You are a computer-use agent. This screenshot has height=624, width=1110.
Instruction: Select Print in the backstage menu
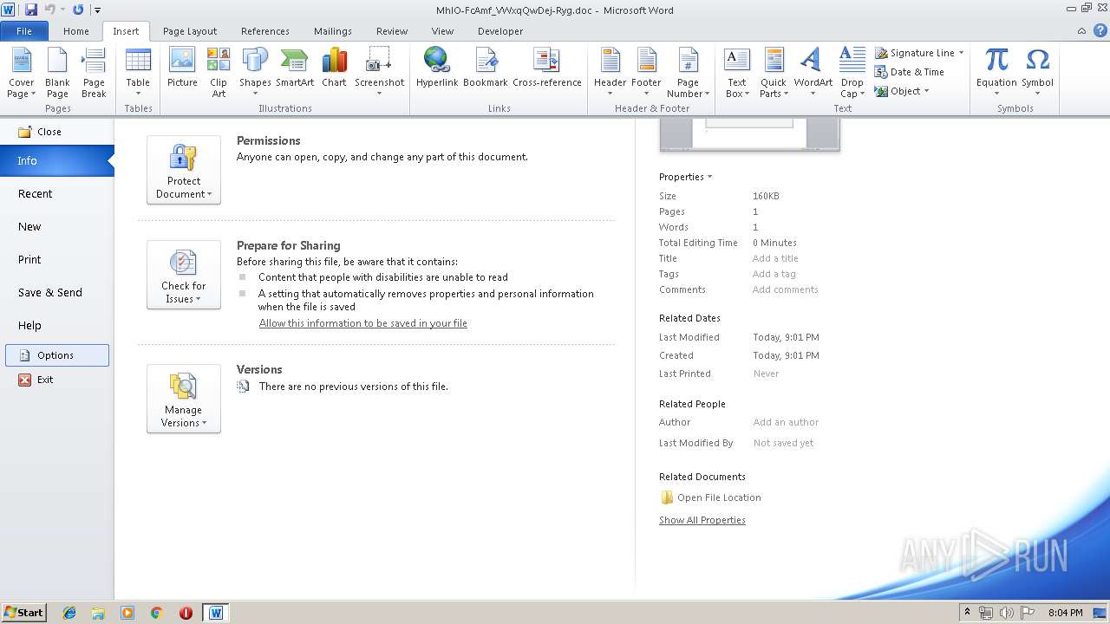pos(56,260)
